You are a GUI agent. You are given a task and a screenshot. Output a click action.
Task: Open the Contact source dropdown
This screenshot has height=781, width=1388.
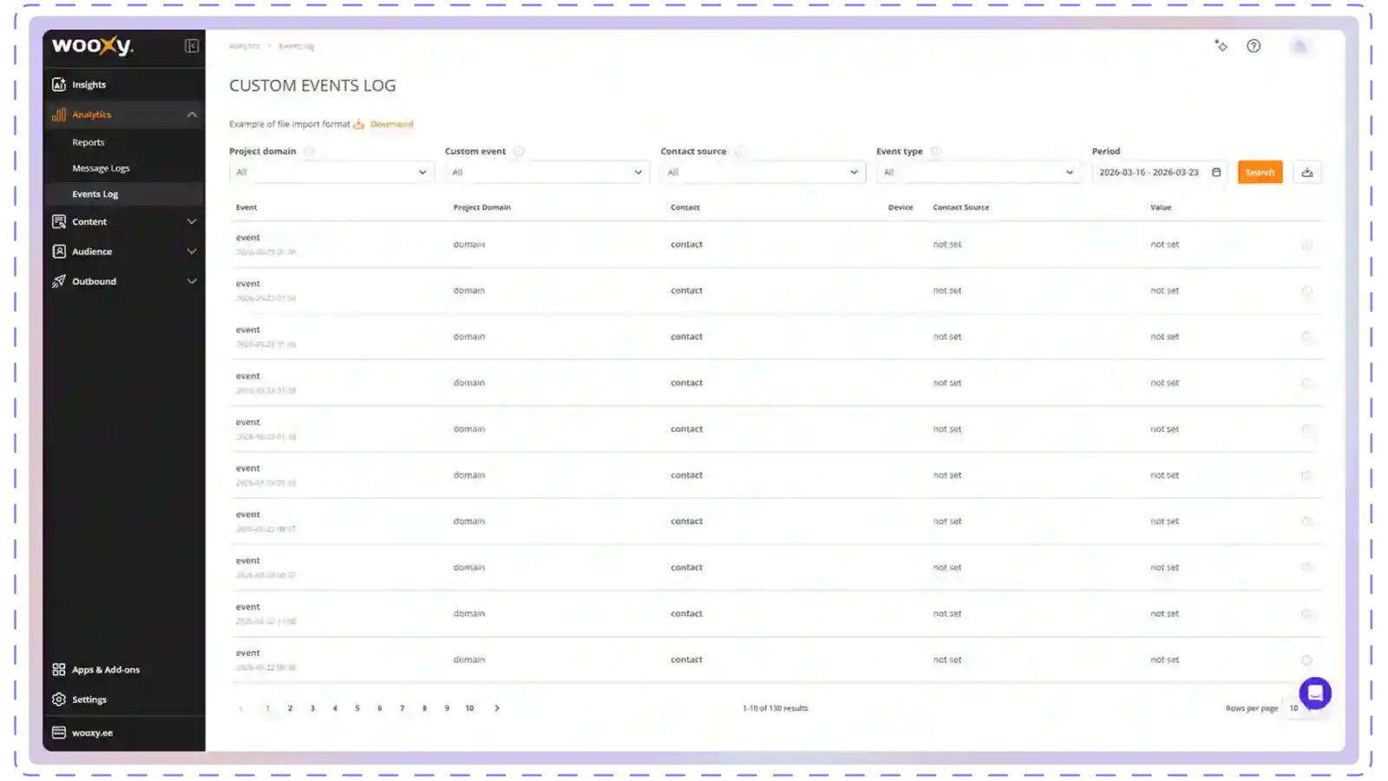pyautogui.click(x=763, y=173)
